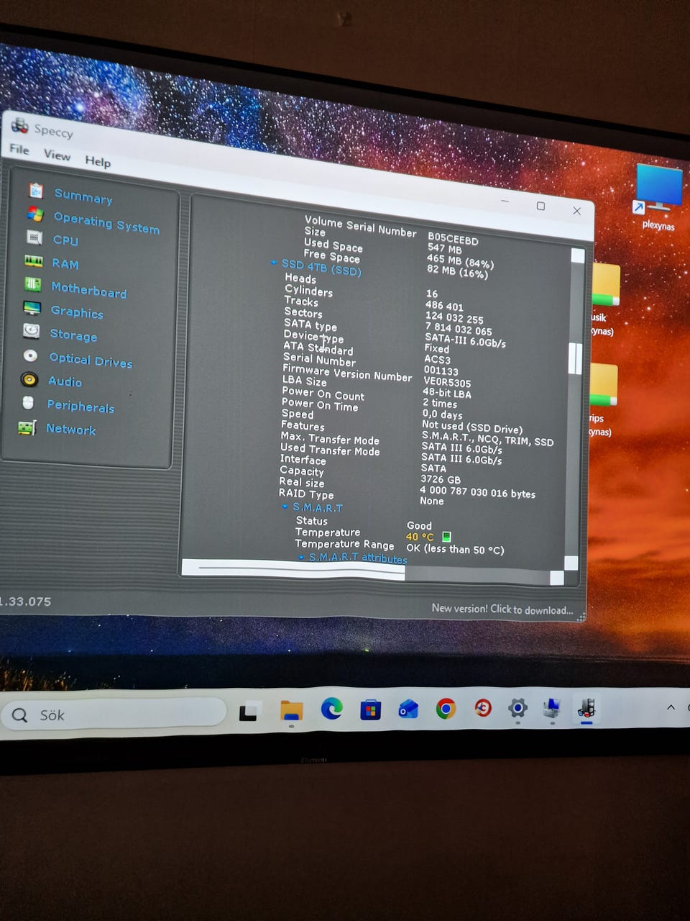Click the vertical scrollbar thumb
Screen dimensions: 690x921
(575, 358)
